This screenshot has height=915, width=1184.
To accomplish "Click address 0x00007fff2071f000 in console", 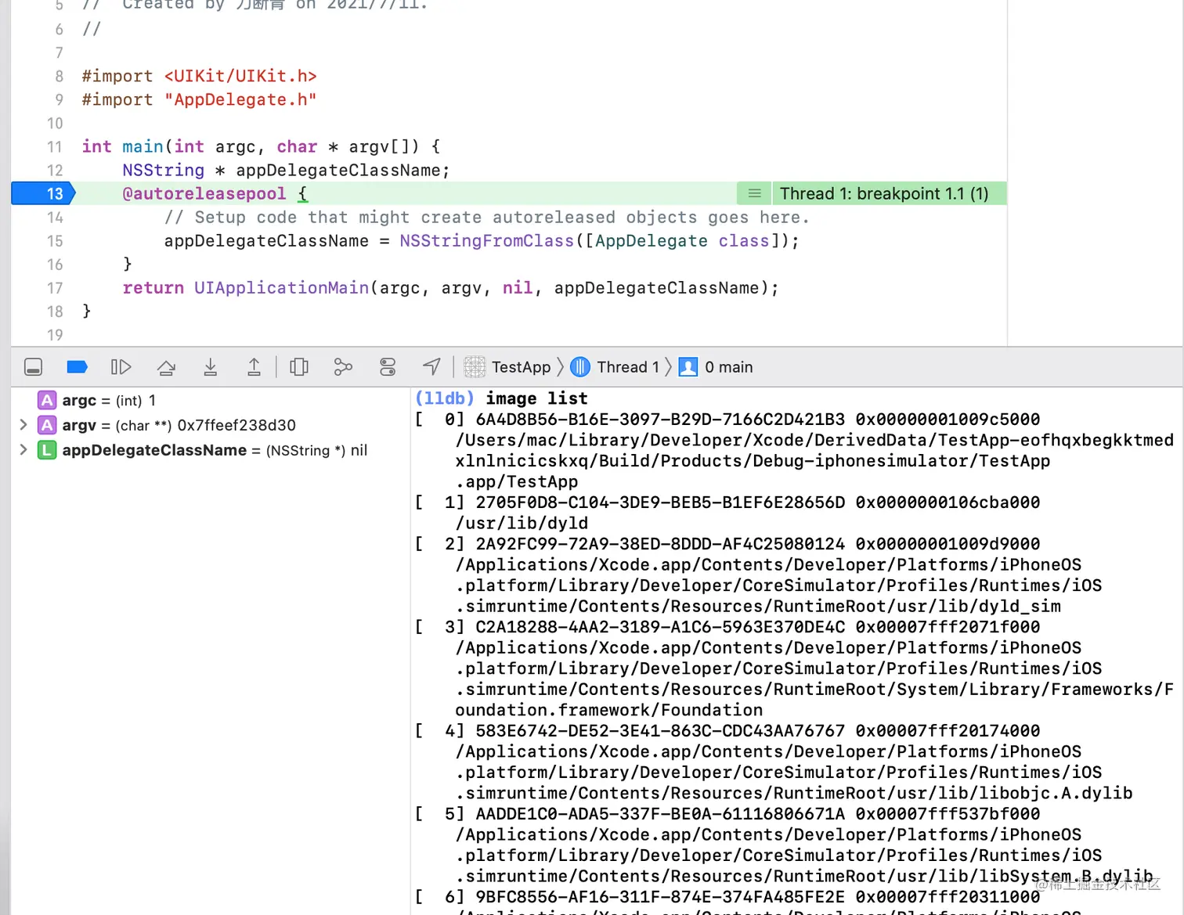I will coord(948,627).
